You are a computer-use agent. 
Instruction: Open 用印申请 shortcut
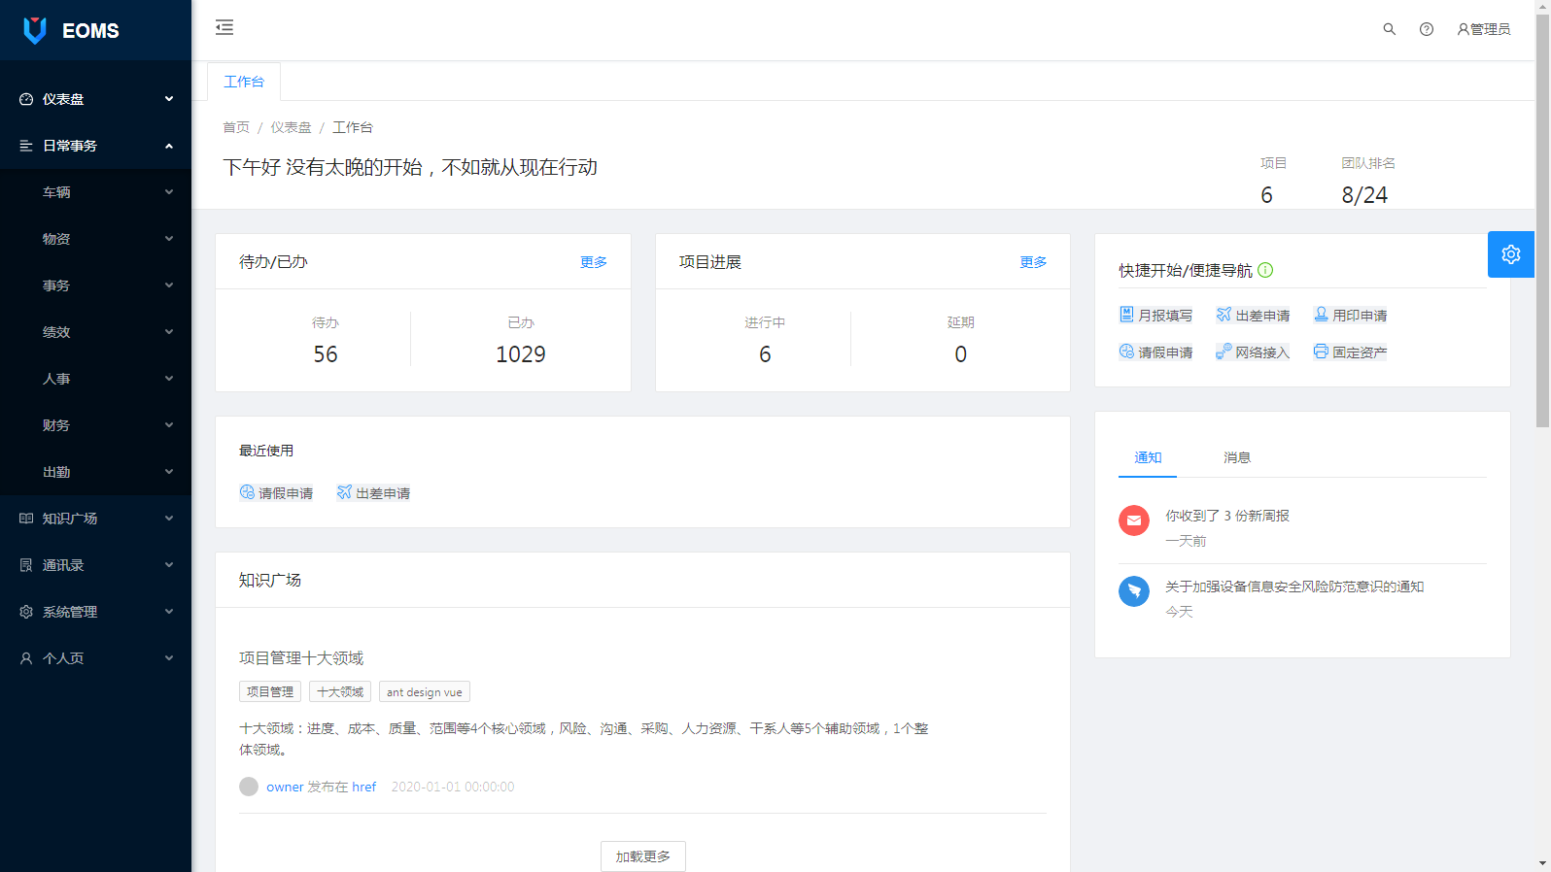point(1350,316)
